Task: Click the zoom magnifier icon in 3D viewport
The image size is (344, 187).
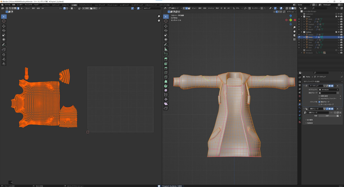Action: point(294,27)
